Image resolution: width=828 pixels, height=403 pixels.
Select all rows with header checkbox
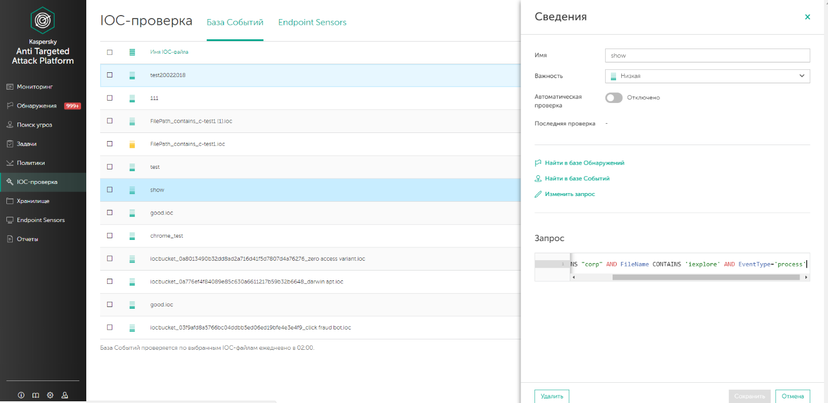[x=109, y=52]
